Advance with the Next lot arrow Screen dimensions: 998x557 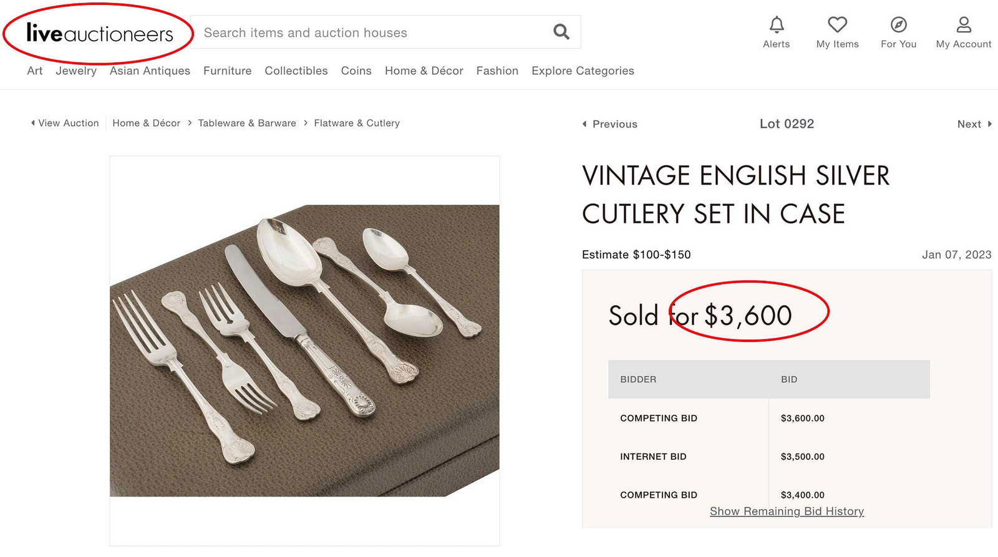point(973,124)
